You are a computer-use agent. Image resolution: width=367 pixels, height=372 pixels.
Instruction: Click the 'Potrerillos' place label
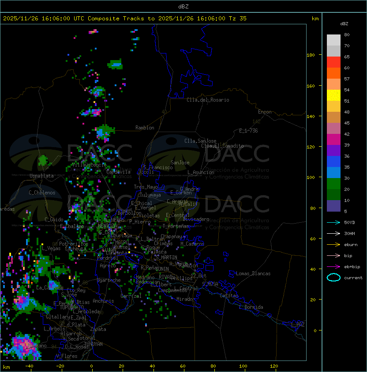point(74,244)
